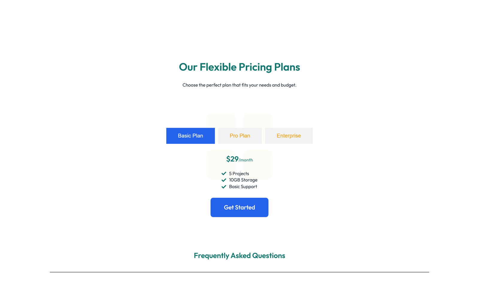This screenshot has height=293, width=479.
Task: Click the checkmark icon beside 5 Projects
Action: [224, 173]
